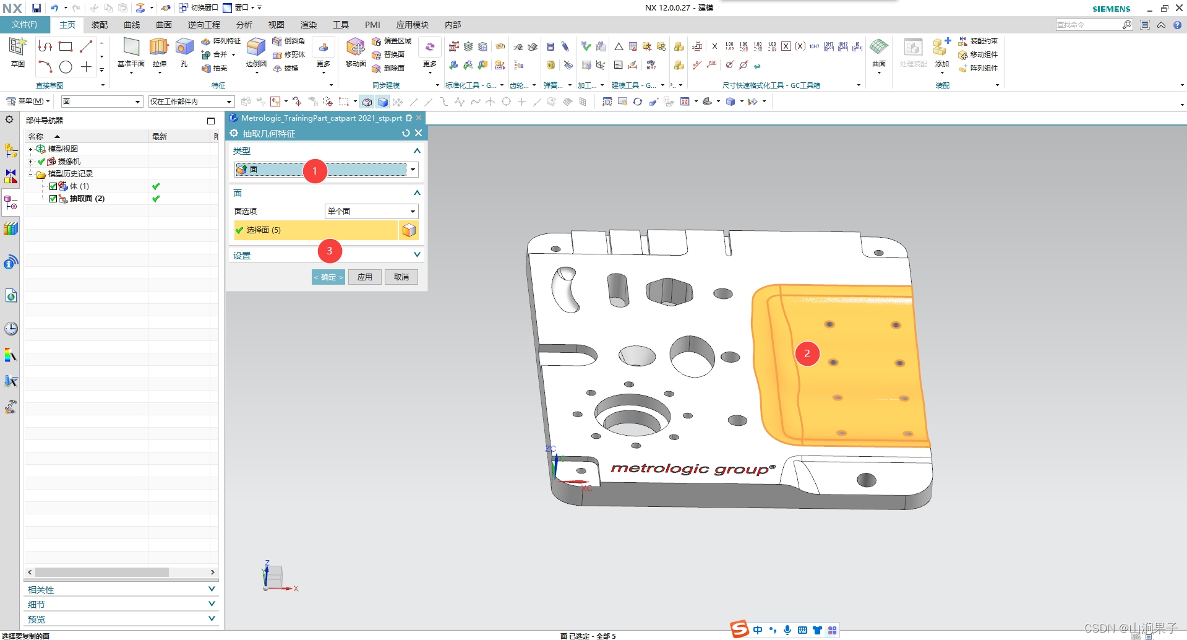Switch to the 逆向工程 ribbon tab
The image size is (1187, 640).
[204, 25]
